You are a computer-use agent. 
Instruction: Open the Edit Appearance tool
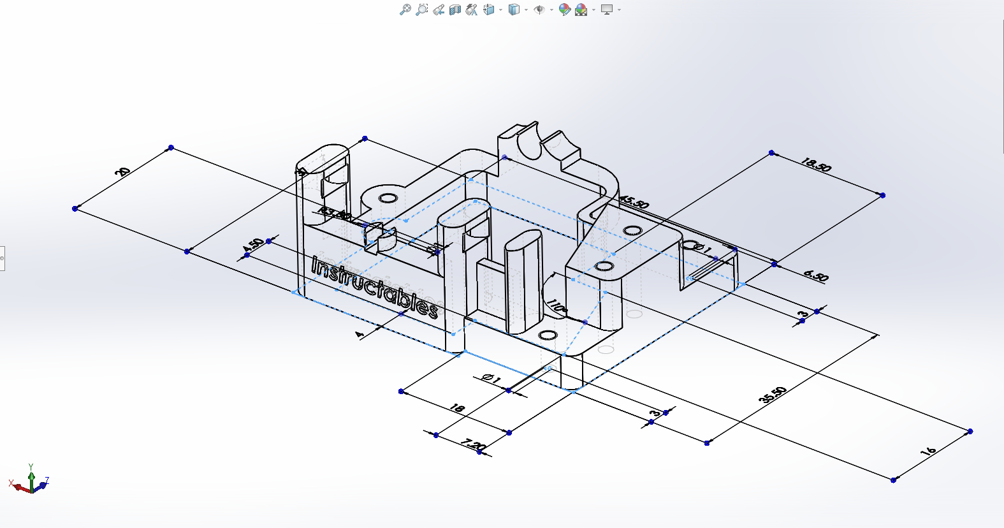click(564, 10)
